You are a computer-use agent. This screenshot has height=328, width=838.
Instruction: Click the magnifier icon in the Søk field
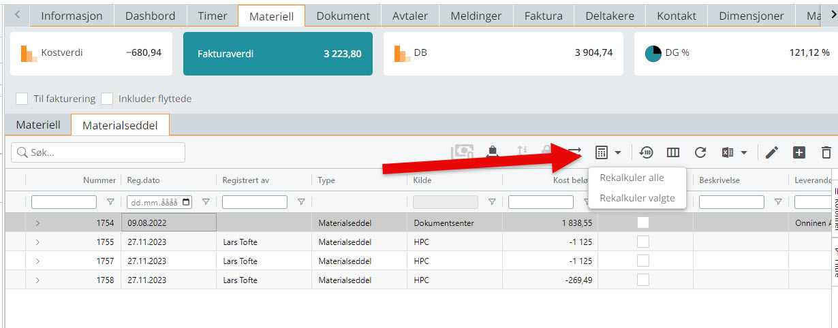pyautogui.click(x=22, y=152)
